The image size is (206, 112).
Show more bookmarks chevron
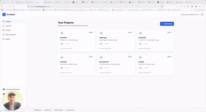(x=192, y=10)
